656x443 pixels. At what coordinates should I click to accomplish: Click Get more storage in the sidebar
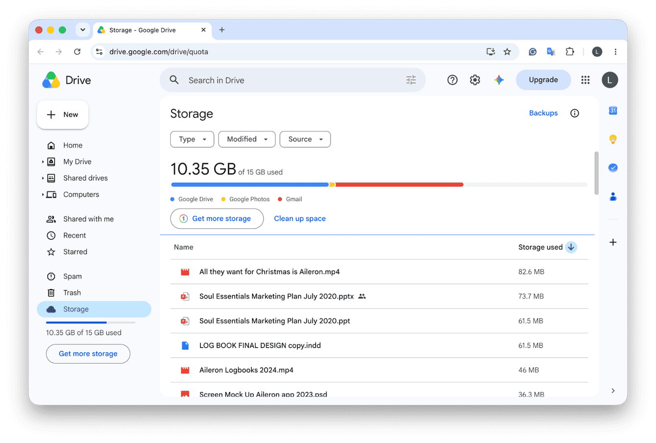point(88,354)
